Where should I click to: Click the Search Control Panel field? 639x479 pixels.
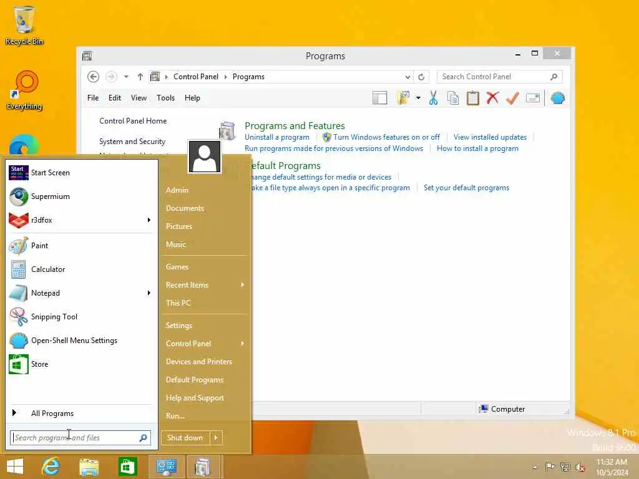point(500,77)
